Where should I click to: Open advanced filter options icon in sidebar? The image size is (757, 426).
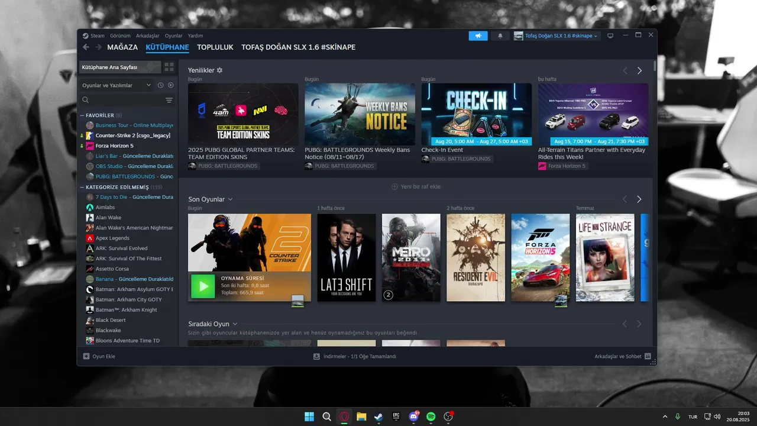[x=169, y=100]
